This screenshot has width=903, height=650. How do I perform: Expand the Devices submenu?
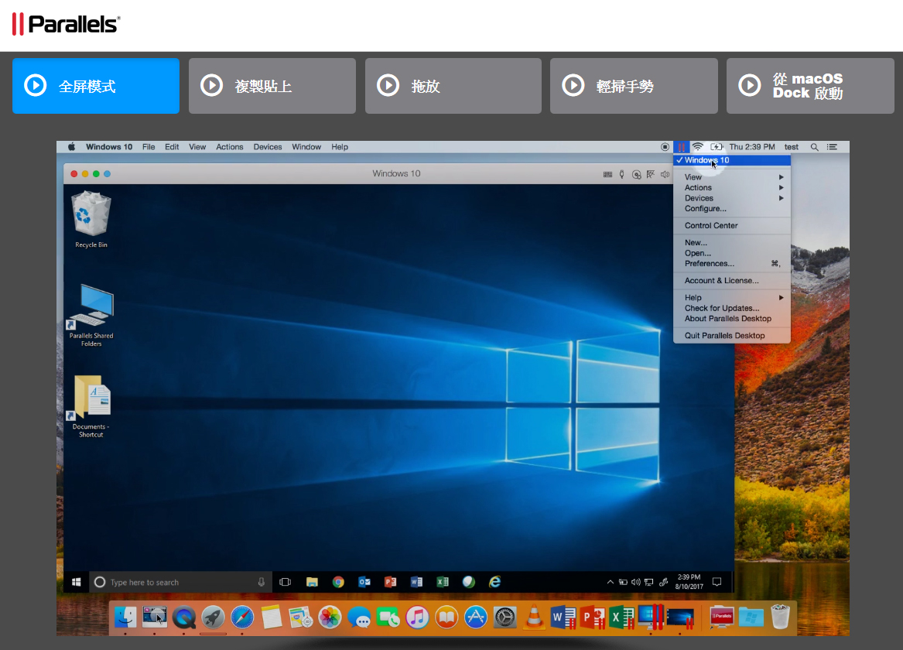tap(731, 198)
